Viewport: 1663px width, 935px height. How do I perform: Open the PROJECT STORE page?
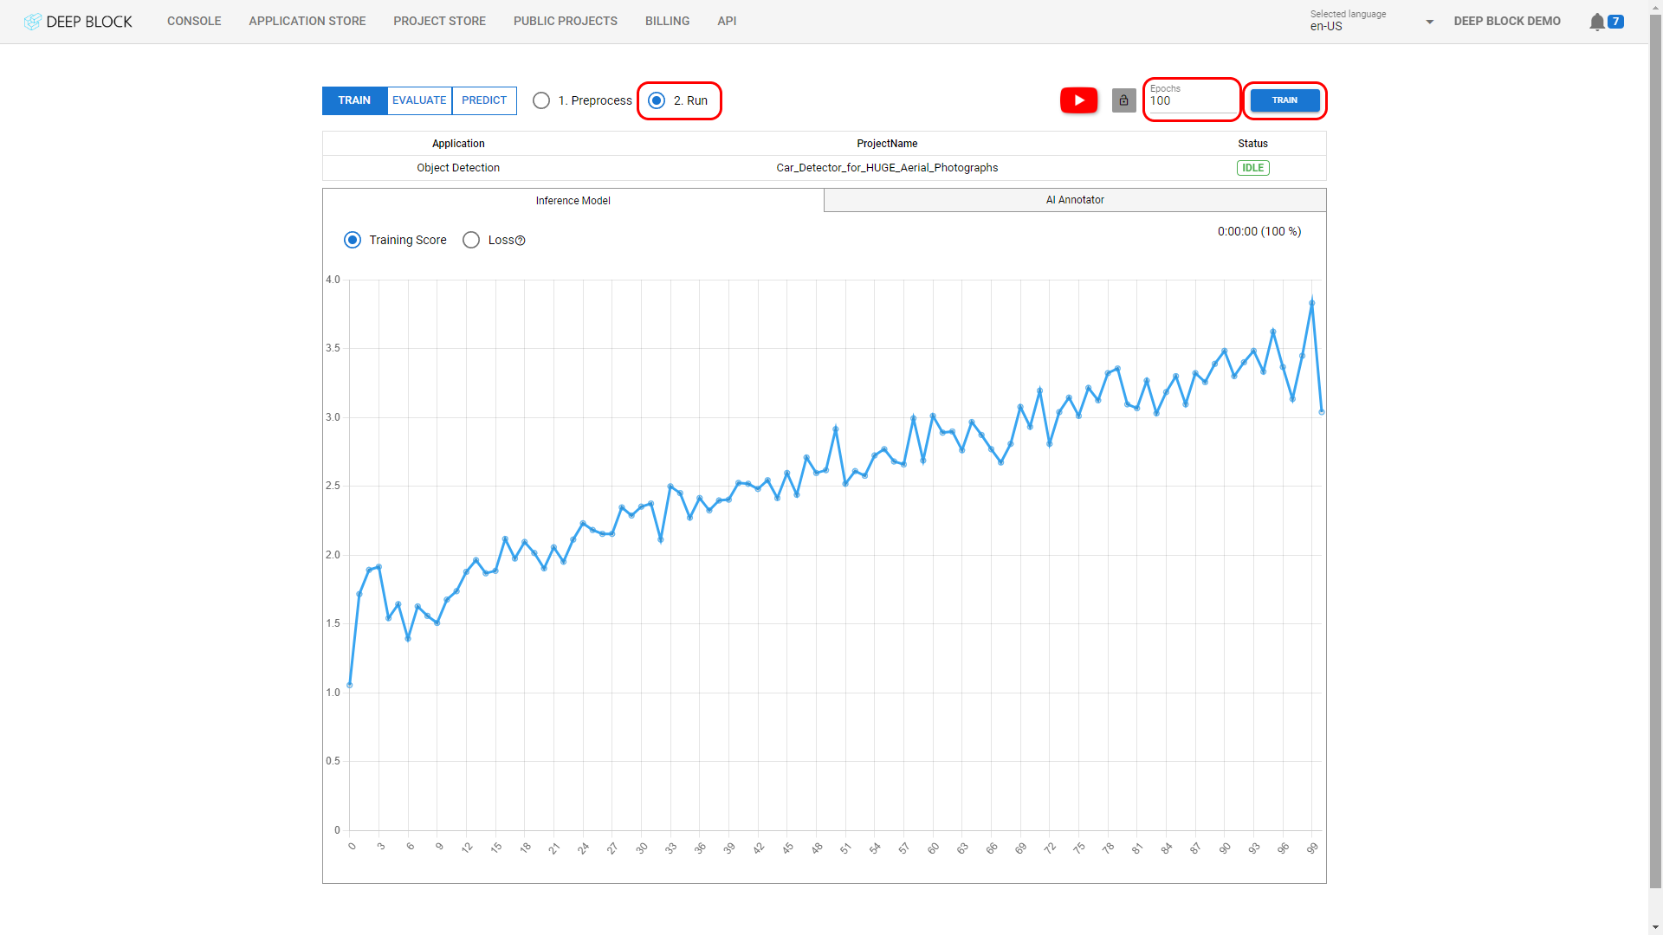click(x=439, y=21)
